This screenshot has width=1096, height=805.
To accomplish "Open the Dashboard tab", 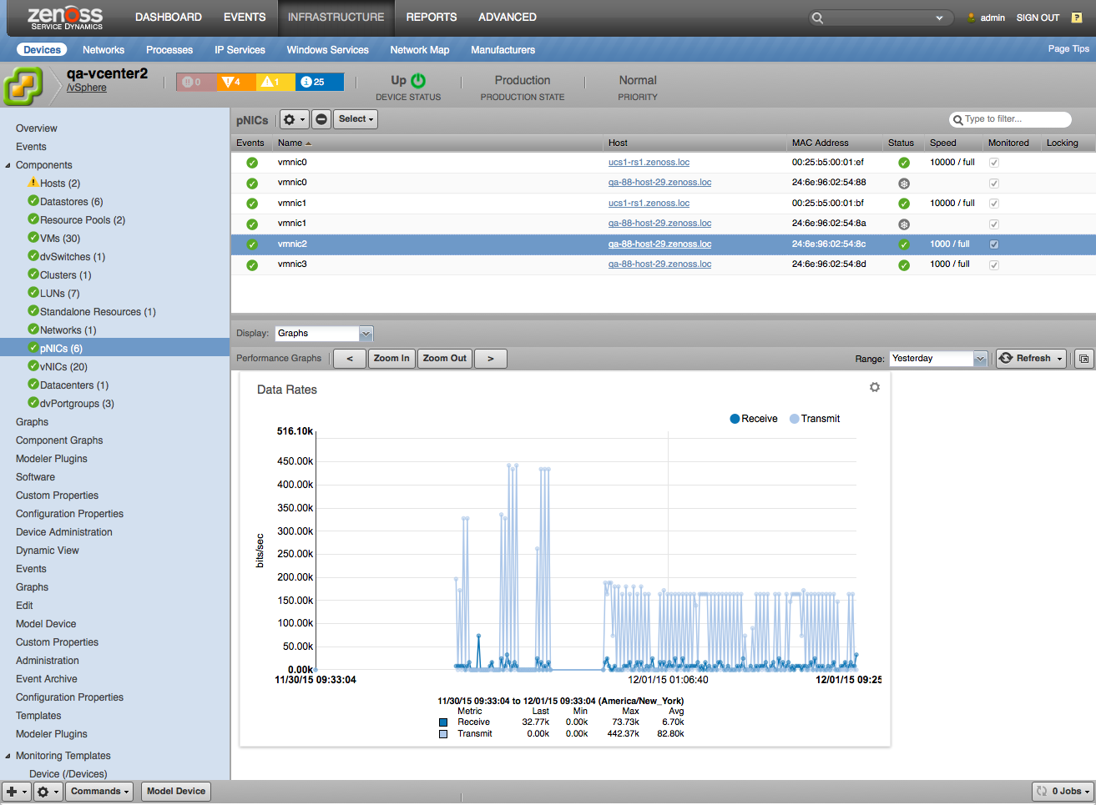I will tap(169, 18).
